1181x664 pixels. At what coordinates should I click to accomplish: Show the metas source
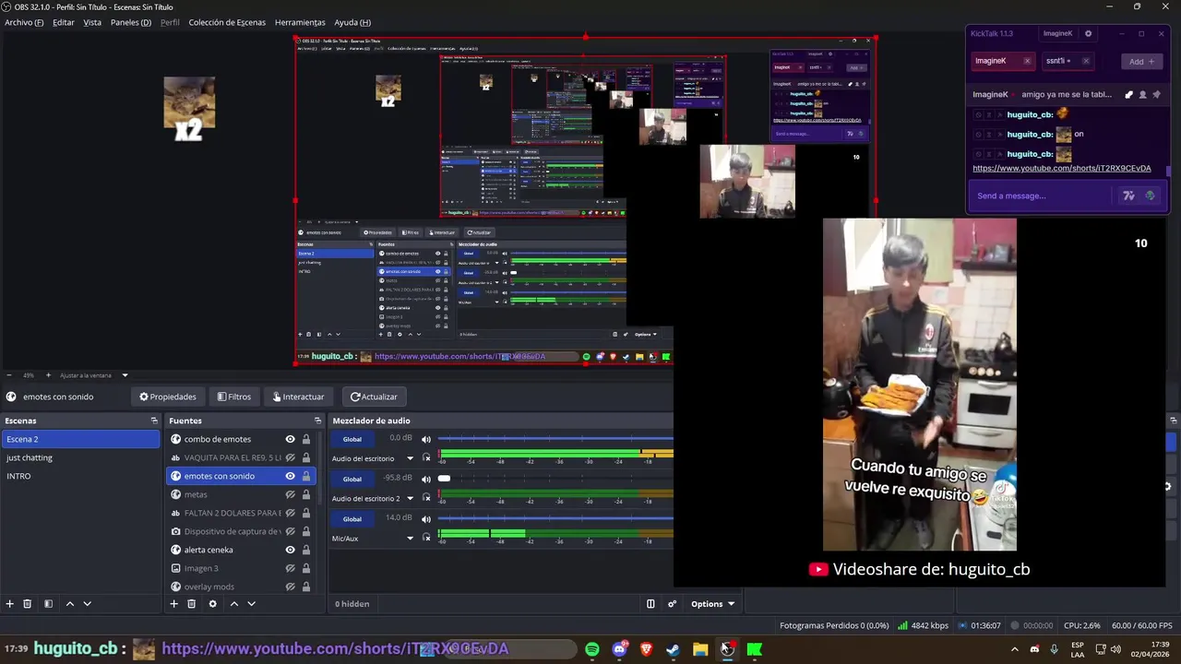pyautogui.click(x=290, y=494)
